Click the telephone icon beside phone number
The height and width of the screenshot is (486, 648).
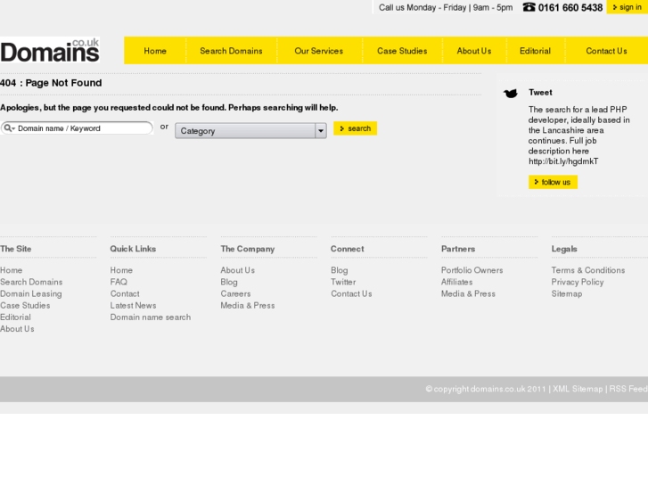529,7
